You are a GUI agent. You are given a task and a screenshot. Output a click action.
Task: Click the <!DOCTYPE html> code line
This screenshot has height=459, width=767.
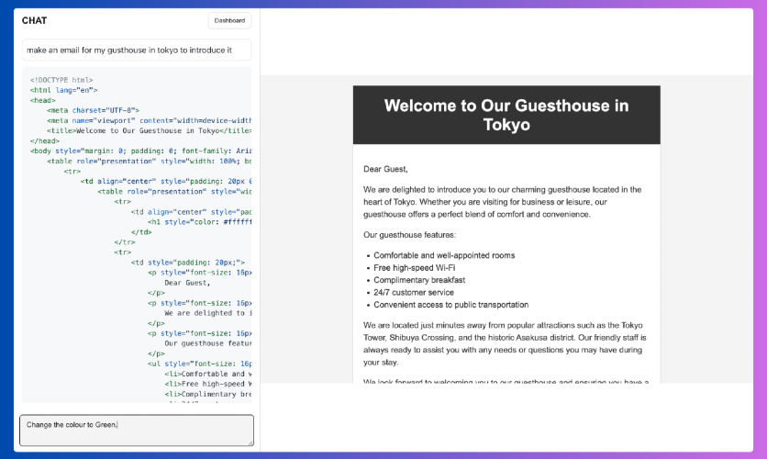[61, 80]
